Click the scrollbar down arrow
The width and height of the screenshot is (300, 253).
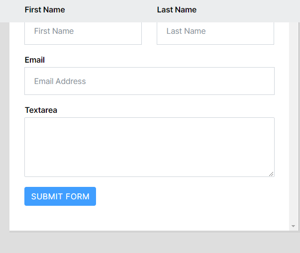293,226
